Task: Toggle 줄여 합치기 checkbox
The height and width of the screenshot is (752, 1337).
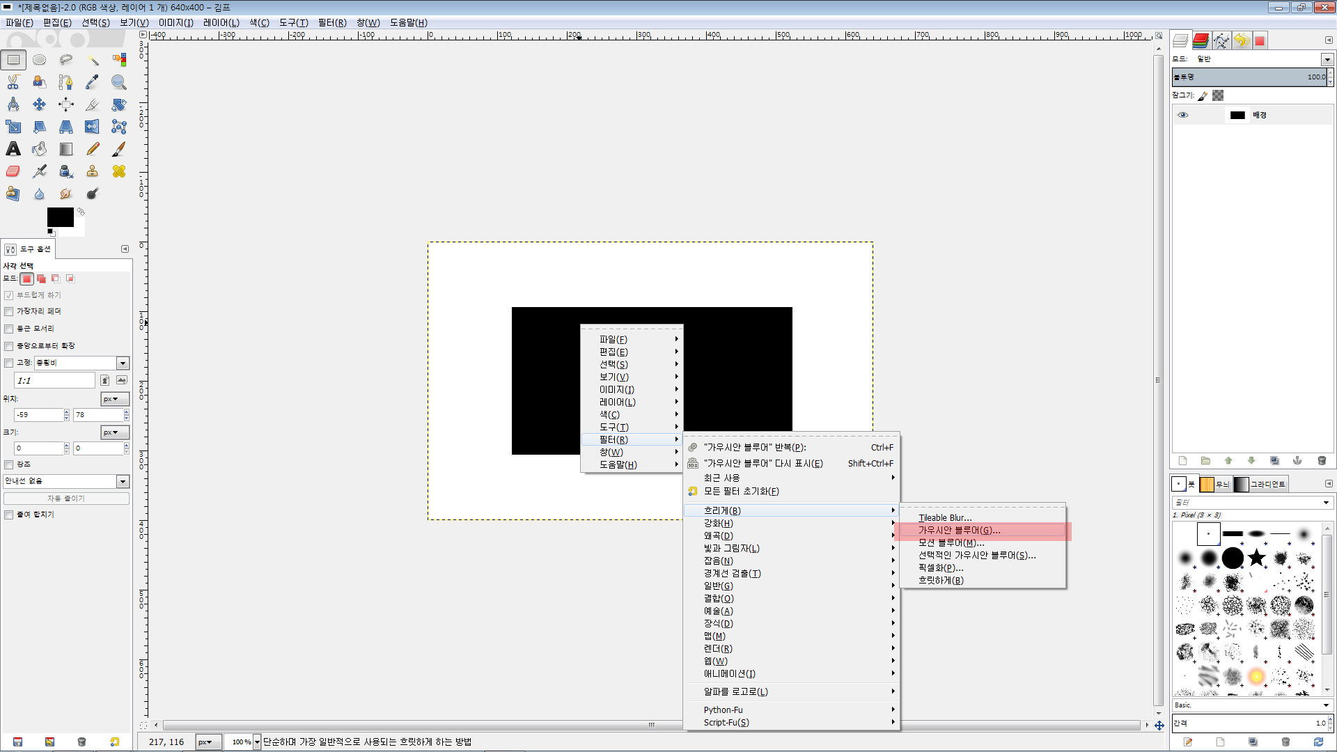Action: 9,515
